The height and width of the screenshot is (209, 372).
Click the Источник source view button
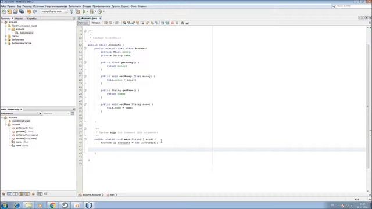[83, 23]
